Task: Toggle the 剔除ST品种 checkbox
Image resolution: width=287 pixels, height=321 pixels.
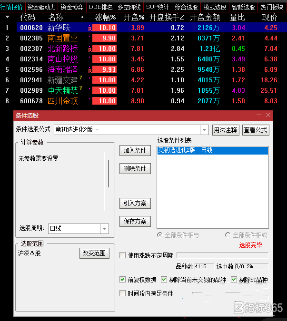Action: point(234,280)
